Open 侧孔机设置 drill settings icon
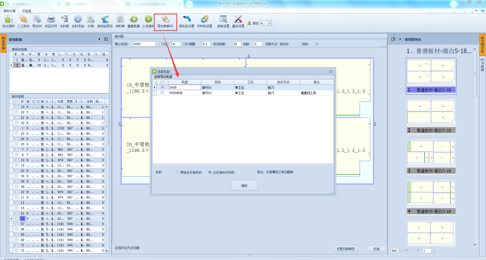This screenshot has width=486, height=260. click(x=187, y=20)
